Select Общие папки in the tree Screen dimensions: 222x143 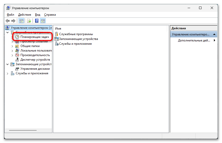[30, 46]
